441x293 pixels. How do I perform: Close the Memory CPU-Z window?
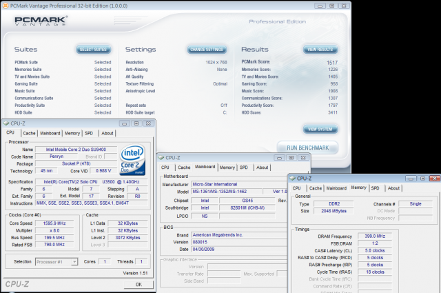point(435,179)
